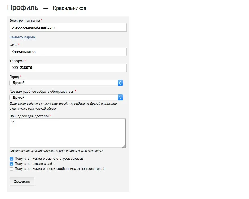Click the Профиль page heading
This screenshot has height=199, width=249.
(x=23, y=8)
